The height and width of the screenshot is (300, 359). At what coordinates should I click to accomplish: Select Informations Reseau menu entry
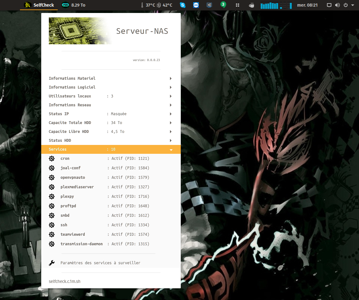(x=111, y=105)
